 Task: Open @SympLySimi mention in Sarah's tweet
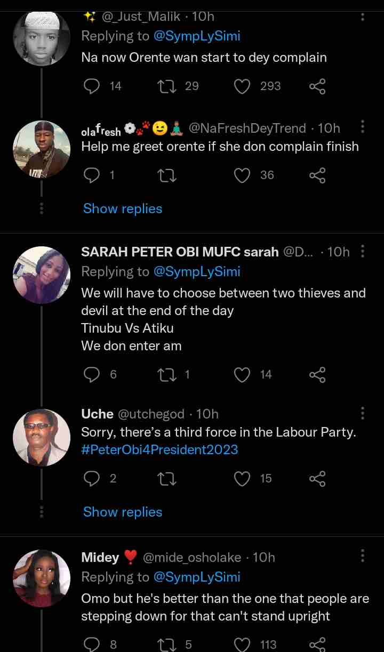coord(197,271)
